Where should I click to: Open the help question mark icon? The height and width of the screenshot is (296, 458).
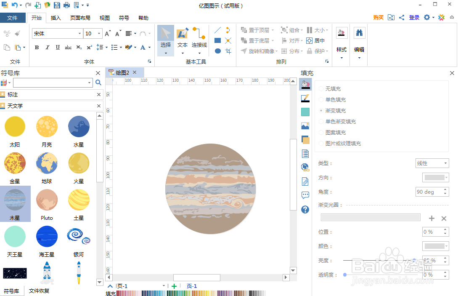coord(305,209)
